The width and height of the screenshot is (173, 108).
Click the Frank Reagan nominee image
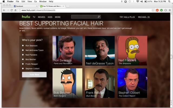100,83
